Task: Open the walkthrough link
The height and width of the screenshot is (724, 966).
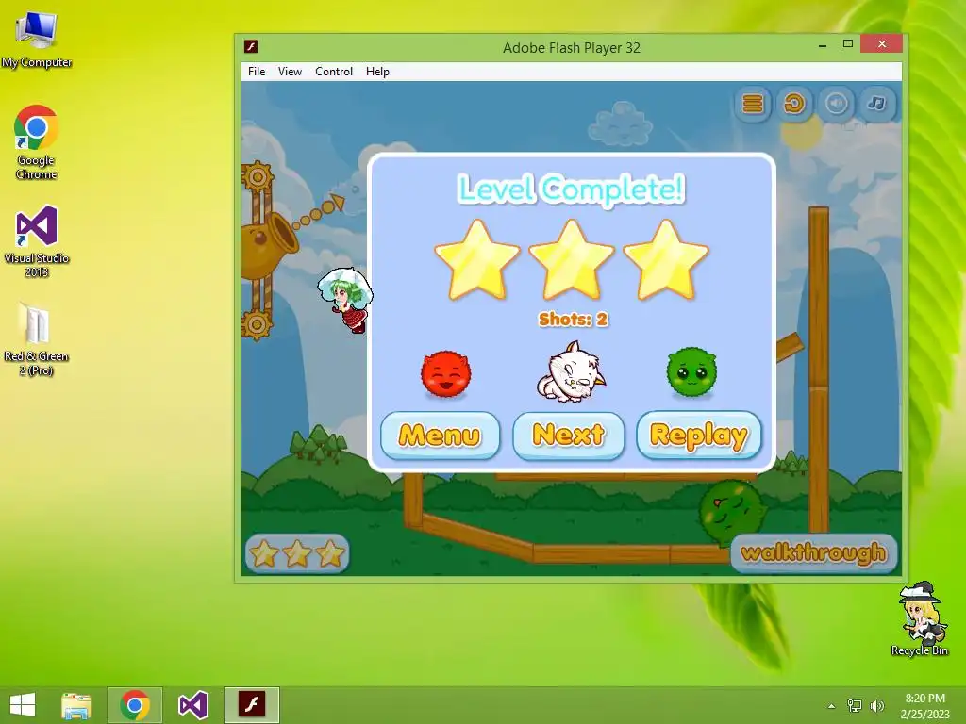Action: pyautogui.click(x=813, y=552)
